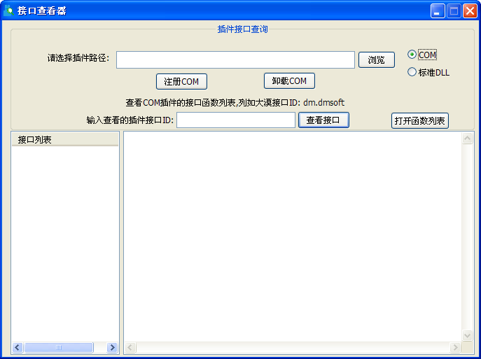Focus the plugin interface ID input field

point(235,120)
